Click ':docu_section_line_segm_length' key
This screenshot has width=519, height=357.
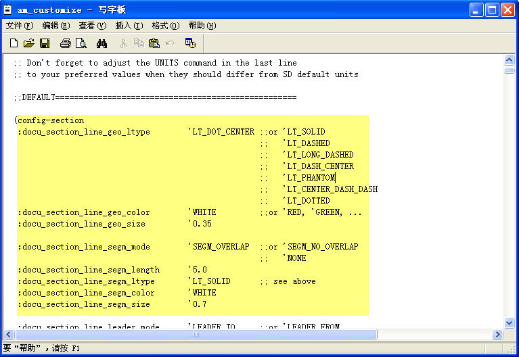tap(89, 270)
